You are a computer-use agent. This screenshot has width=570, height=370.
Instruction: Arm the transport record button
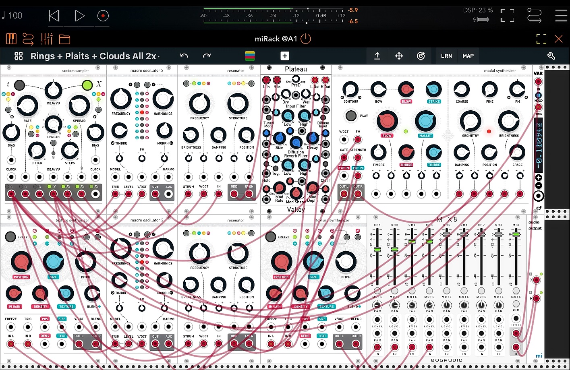tap(103, 16)
